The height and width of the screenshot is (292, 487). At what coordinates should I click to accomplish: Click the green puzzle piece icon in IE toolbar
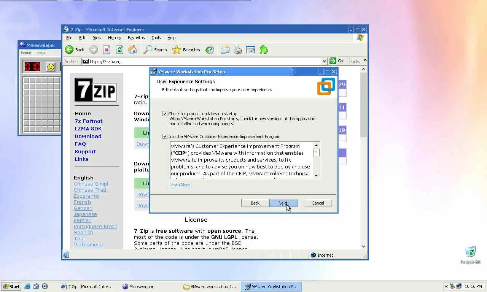pos(264,50)
